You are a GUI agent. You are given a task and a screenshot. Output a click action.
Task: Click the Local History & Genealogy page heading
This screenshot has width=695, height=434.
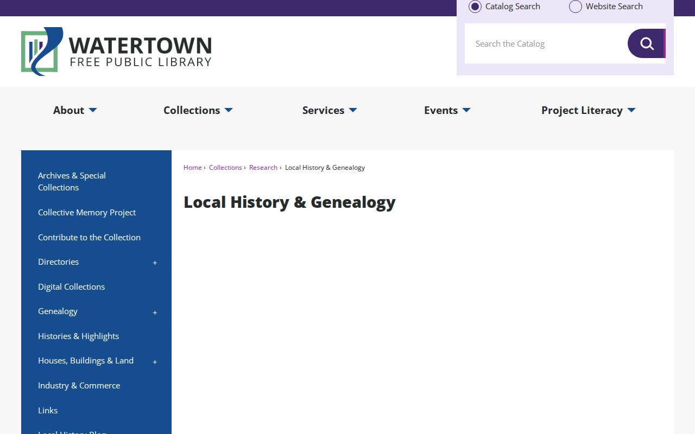(x=289, y=202)
